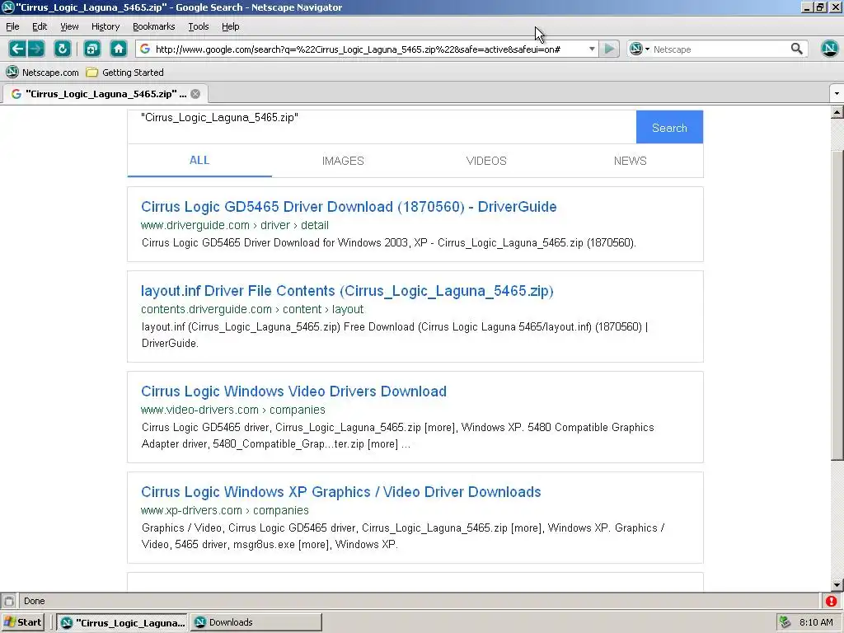The width and height of the screenshot is (844, 633).
Task: Open layout.inf Driver File Contents link
Action: click(x=347, y=291)
